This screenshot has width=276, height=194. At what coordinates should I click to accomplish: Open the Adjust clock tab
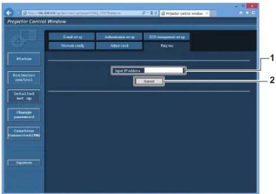[119, 46]
